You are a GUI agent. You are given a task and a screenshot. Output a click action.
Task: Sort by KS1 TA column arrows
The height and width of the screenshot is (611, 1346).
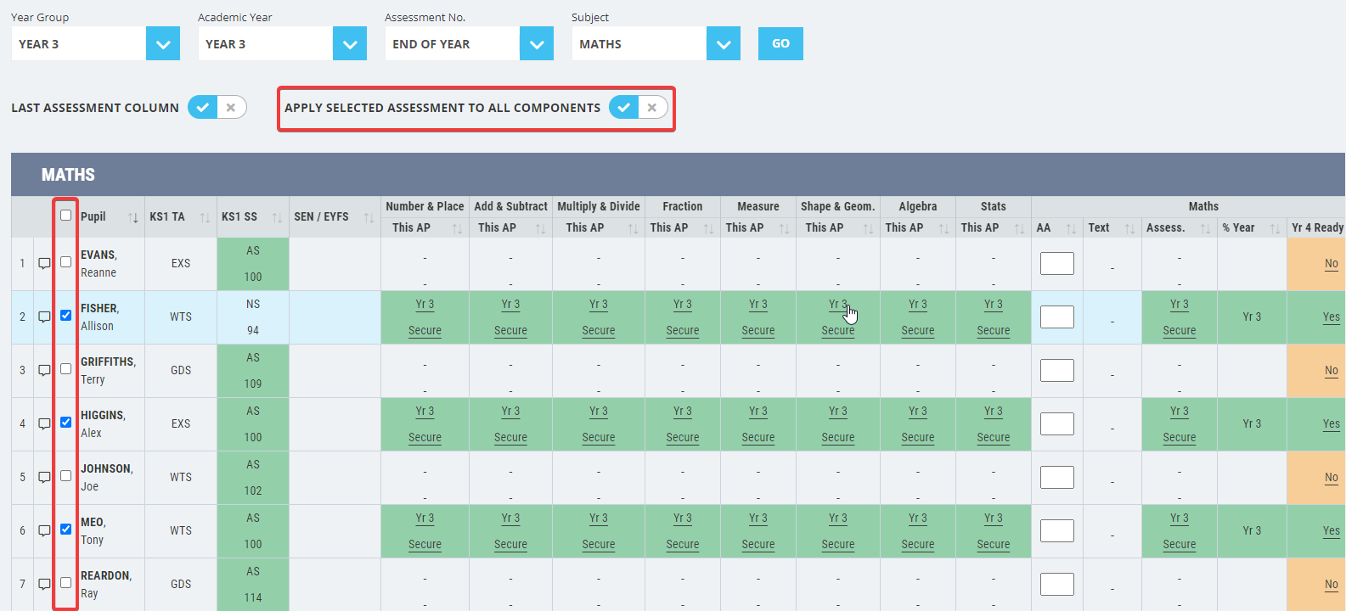coord(205,217)
